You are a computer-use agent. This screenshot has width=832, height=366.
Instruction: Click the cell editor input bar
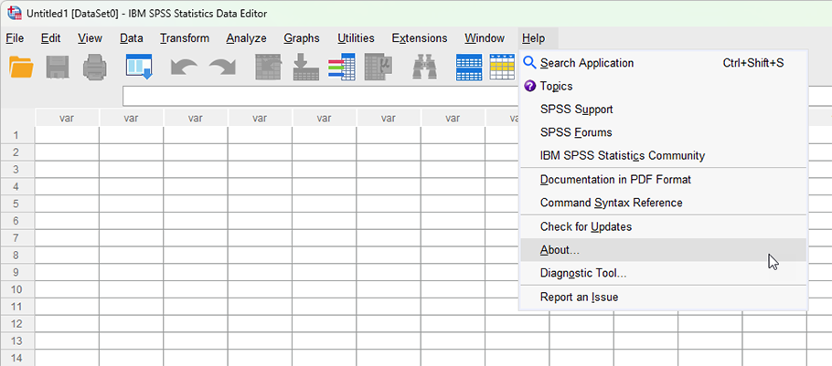321,97
